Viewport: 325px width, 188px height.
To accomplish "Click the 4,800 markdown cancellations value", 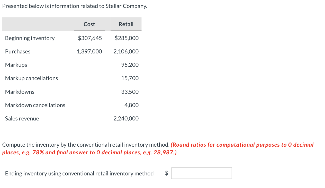I will coord(131,105).
